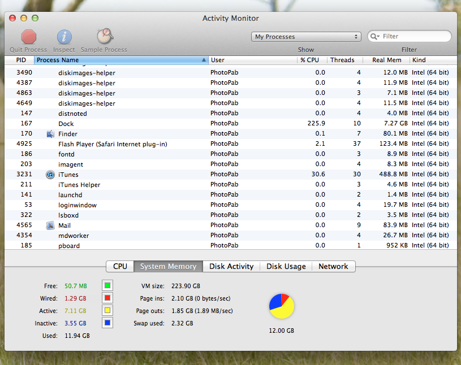461x365 pixels.
Task: Click the 952 KB memory value for pboard
Action: click(397, 245)
